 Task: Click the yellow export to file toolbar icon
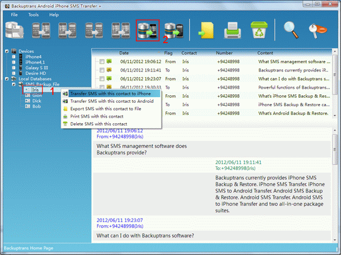coord(206,30)
